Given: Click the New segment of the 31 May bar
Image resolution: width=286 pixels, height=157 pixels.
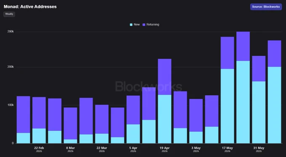Looking at the screenshot, I should (x=259, y=113).
